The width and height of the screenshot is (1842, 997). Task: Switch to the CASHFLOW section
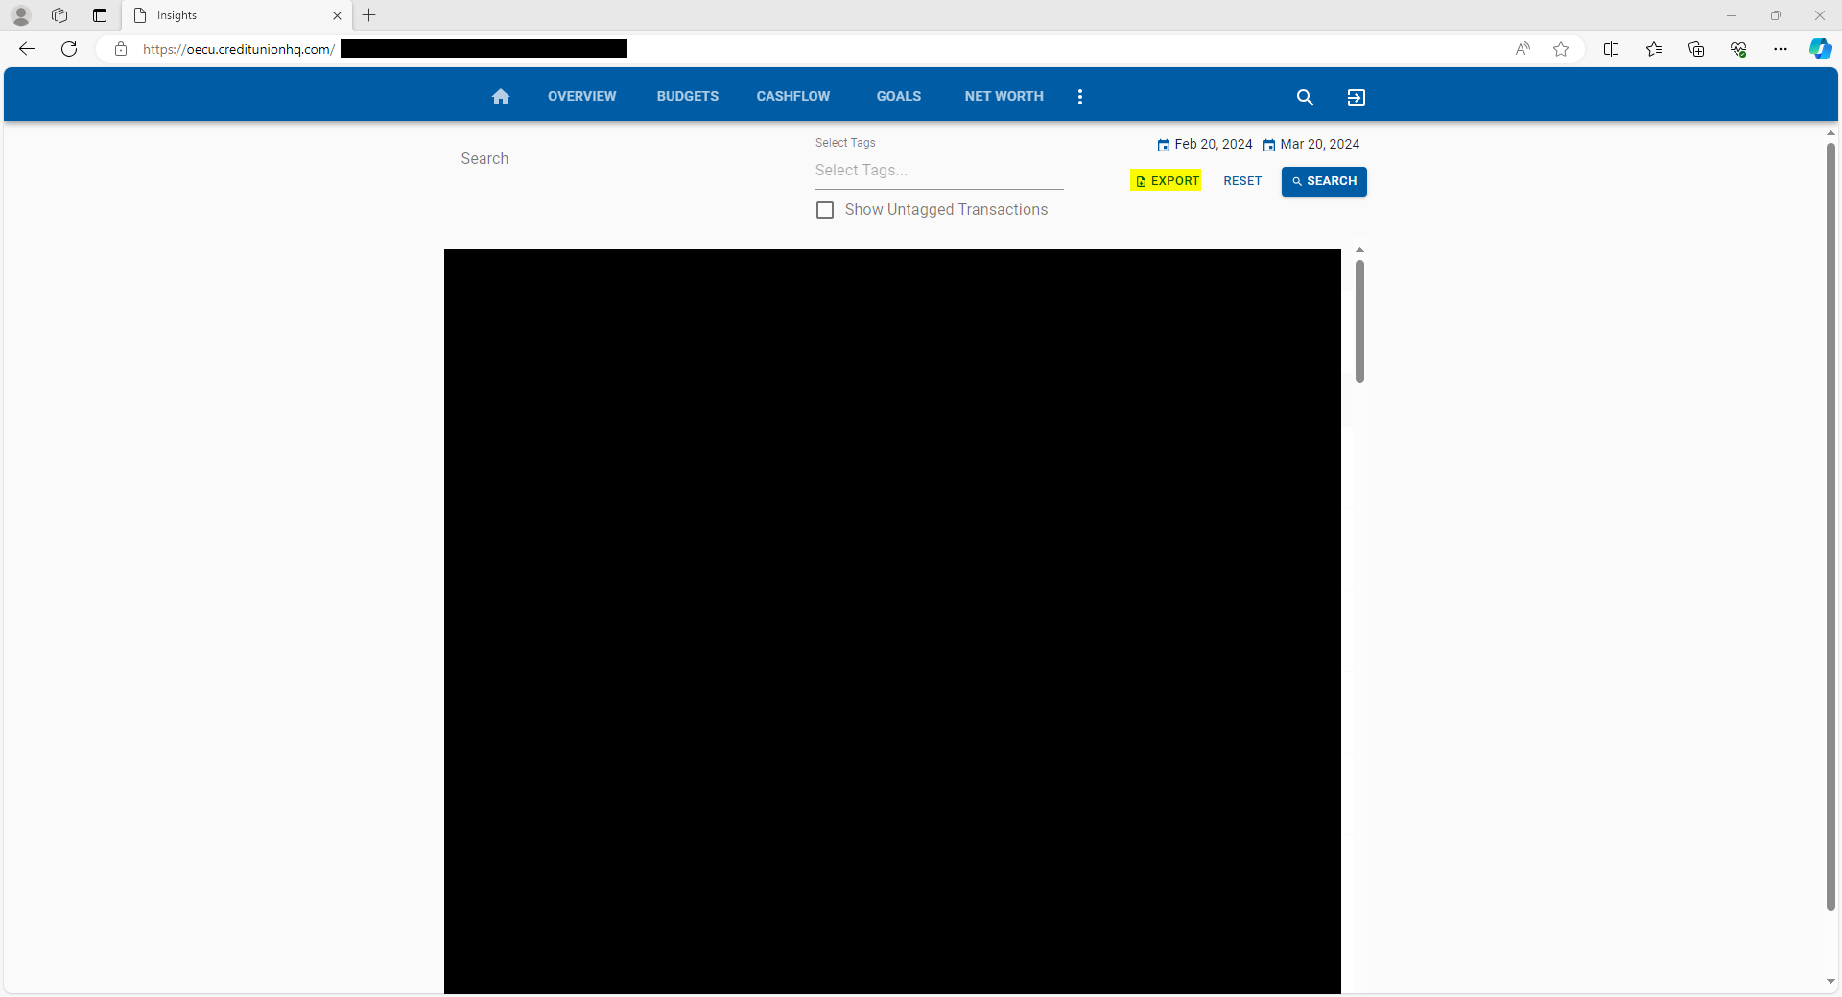click(x=792, y=96)
